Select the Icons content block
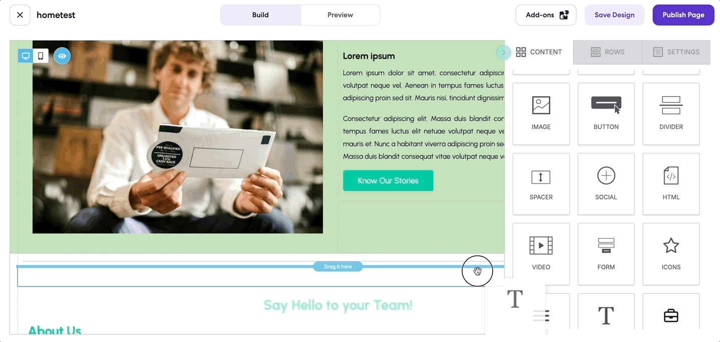This screenshot has height=342, width=720. coord(671,254)
